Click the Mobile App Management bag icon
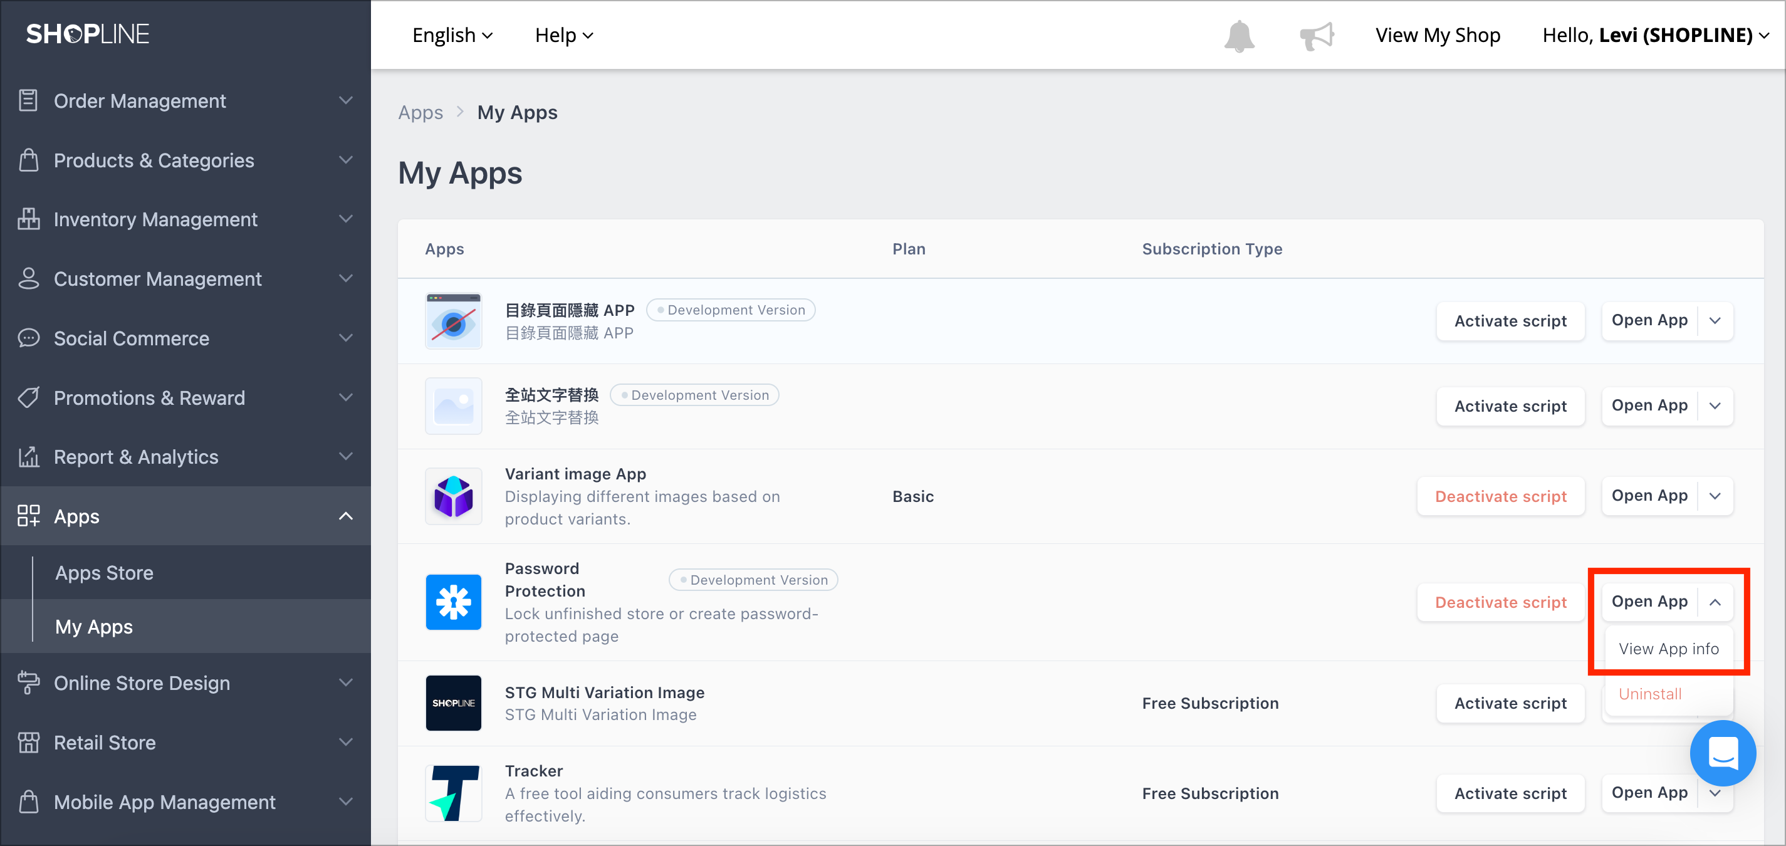Screen dimensions: 1786x846 click(28, 802)
